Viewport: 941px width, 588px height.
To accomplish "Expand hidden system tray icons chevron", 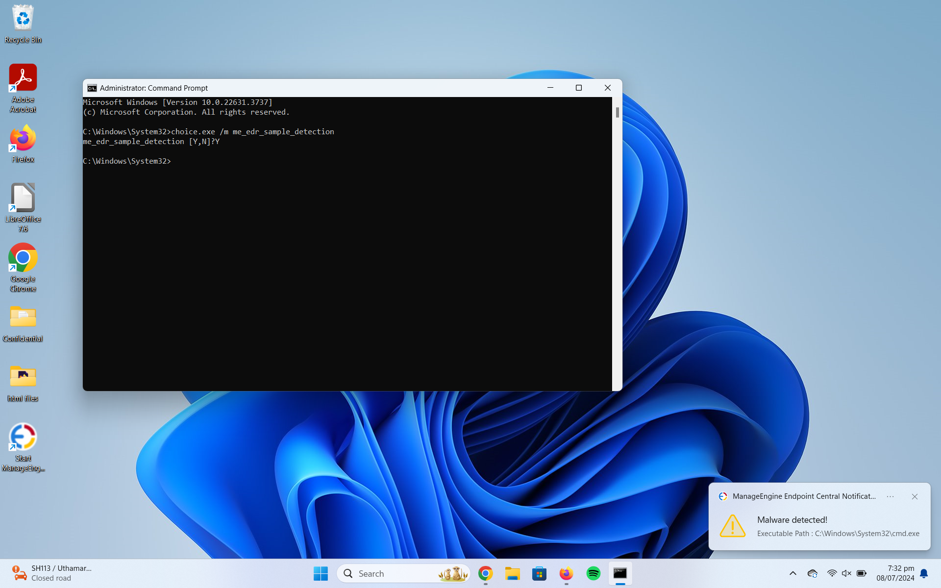I will click(x=792, y=573).
